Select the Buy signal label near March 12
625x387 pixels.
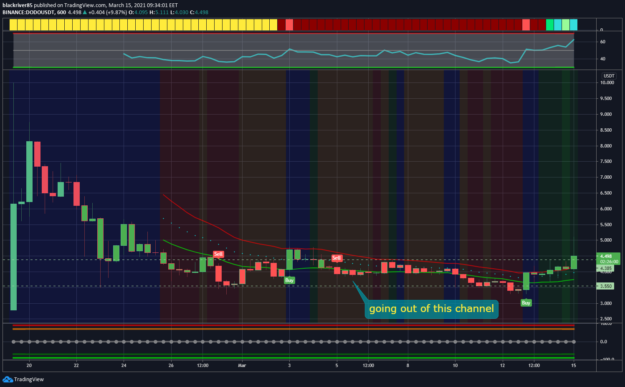(x=526, y=303)
